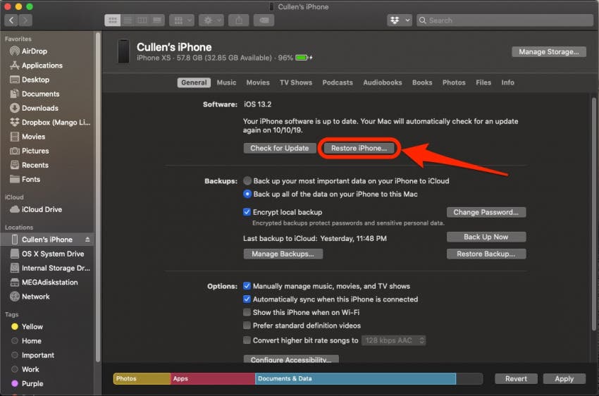Click the Edit Tags toolbar icon

point(264,20)
